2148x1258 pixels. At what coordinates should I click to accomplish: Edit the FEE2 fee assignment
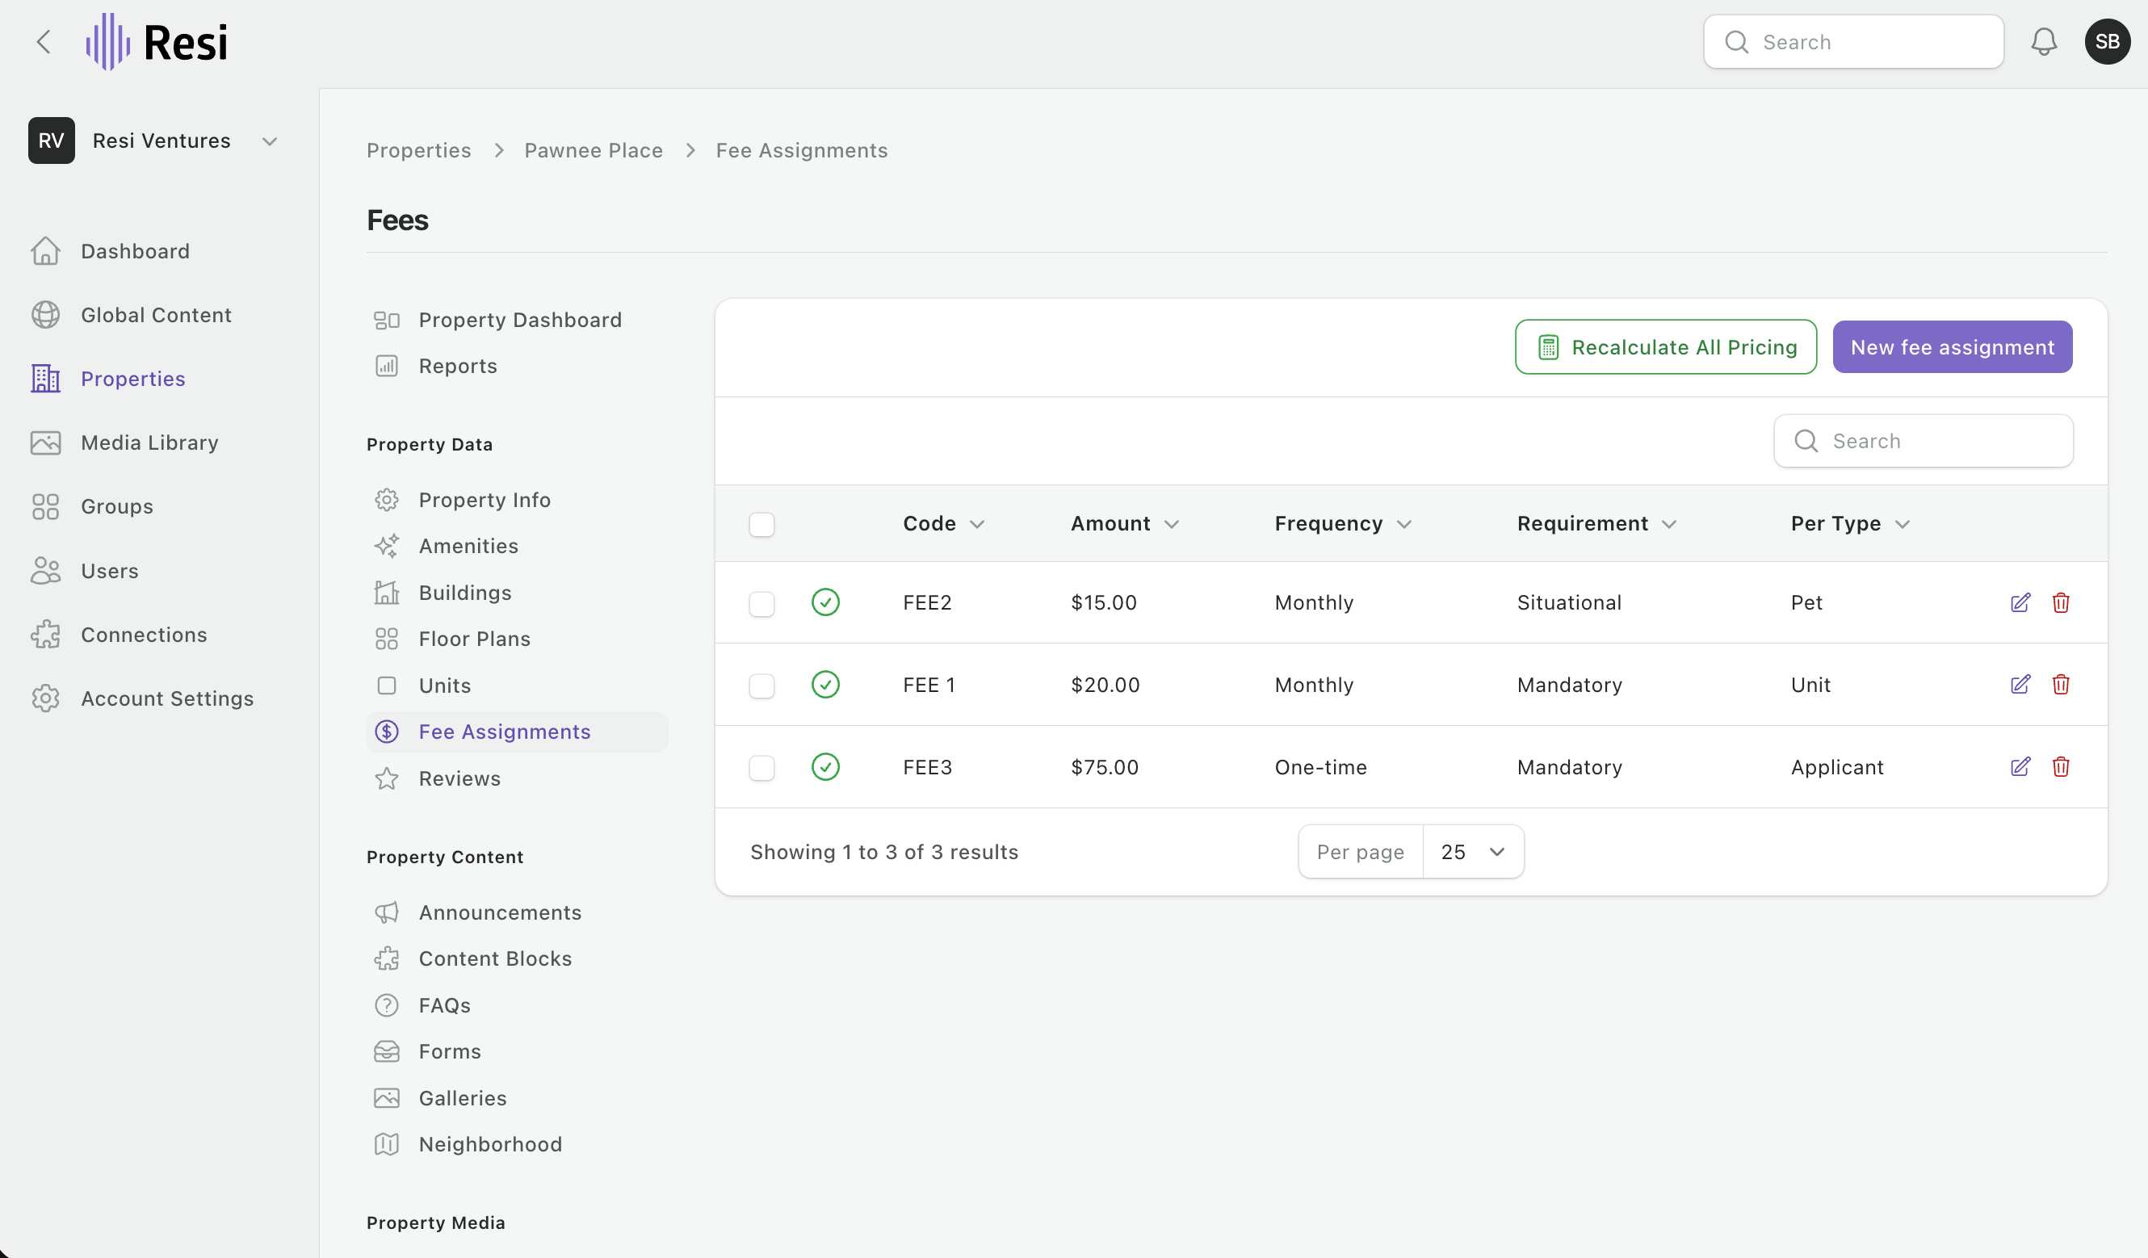pyautogui.click(x=2020, y=602)
